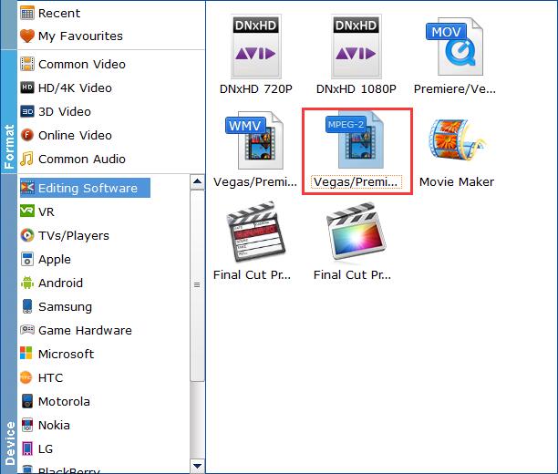
Task: Choose the DNxHD 1080P format icon
Action: click(x=356, y=47)
